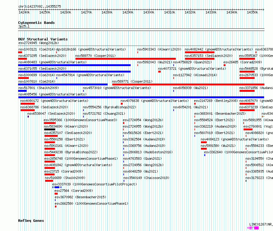Select esv27564 (Conrad2009) label
Screen dimensions: 273x231
[74, 191]
